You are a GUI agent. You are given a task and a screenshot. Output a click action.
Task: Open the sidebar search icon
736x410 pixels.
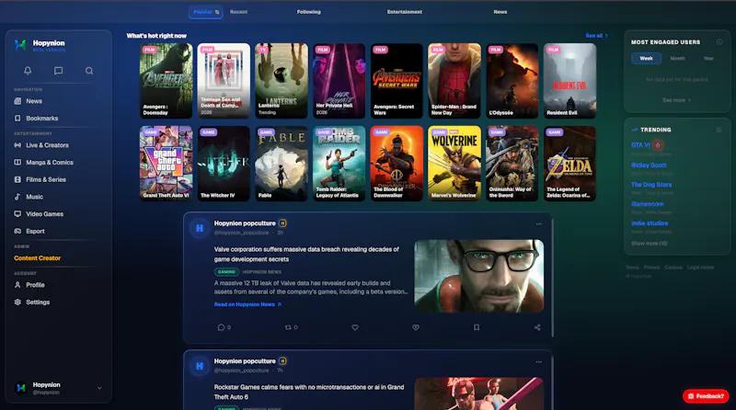(x=88, y=71)
